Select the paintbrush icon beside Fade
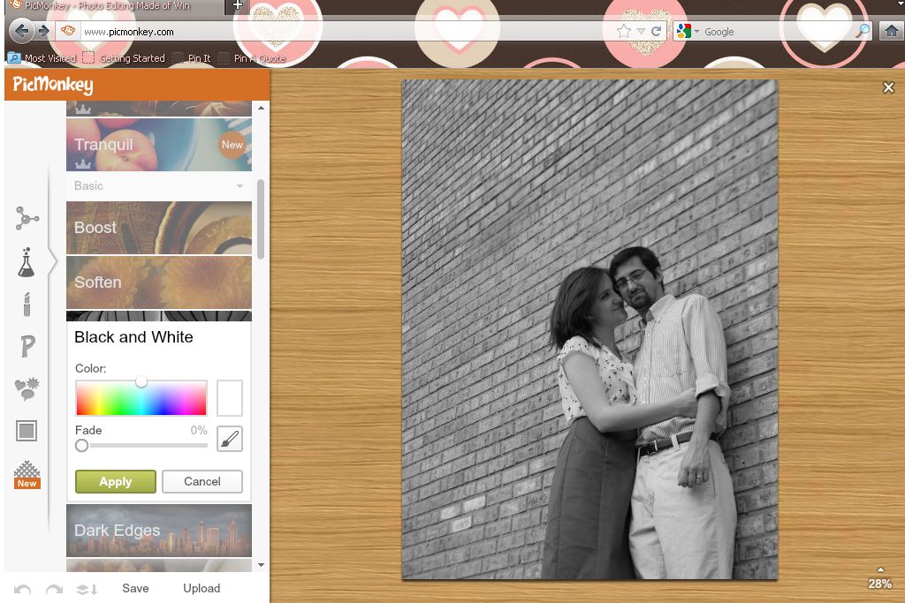 click(230, 440)
